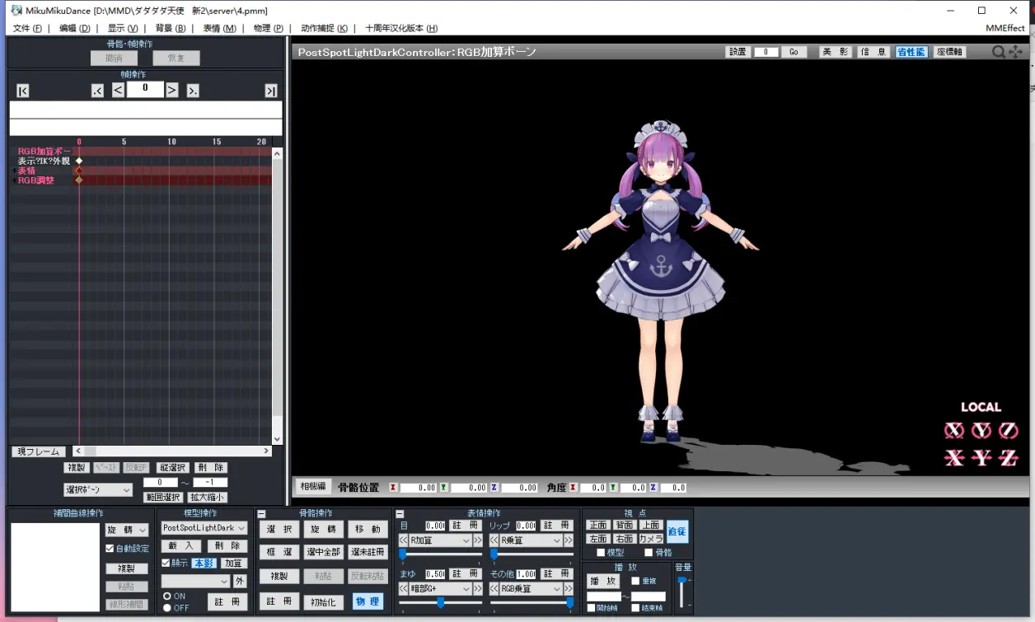Click next まゆ morph >> button
The height and width of the screenshot is (622, 1035).
(478, 589)
